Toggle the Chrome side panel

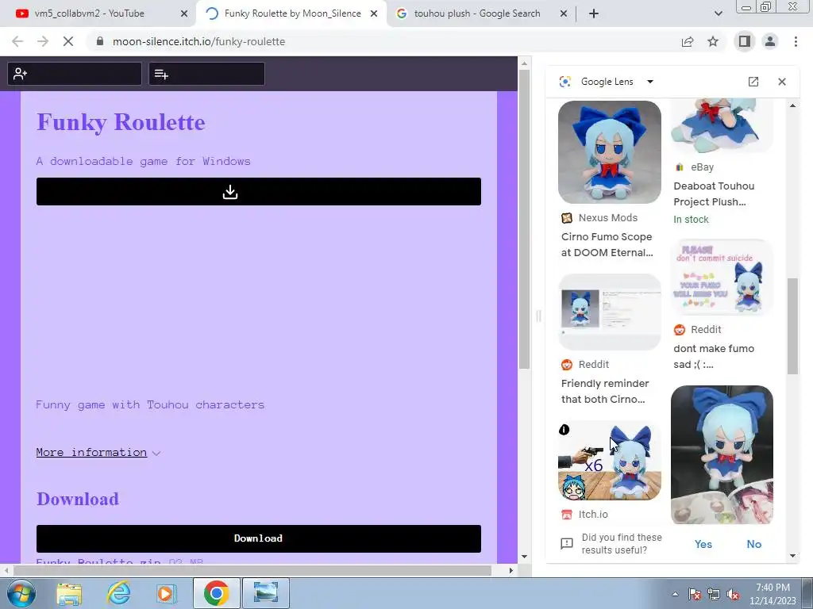tap(744, 41)
